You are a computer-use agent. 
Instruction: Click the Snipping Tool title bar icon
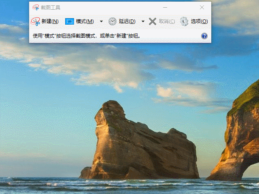(x=36, y=7)
